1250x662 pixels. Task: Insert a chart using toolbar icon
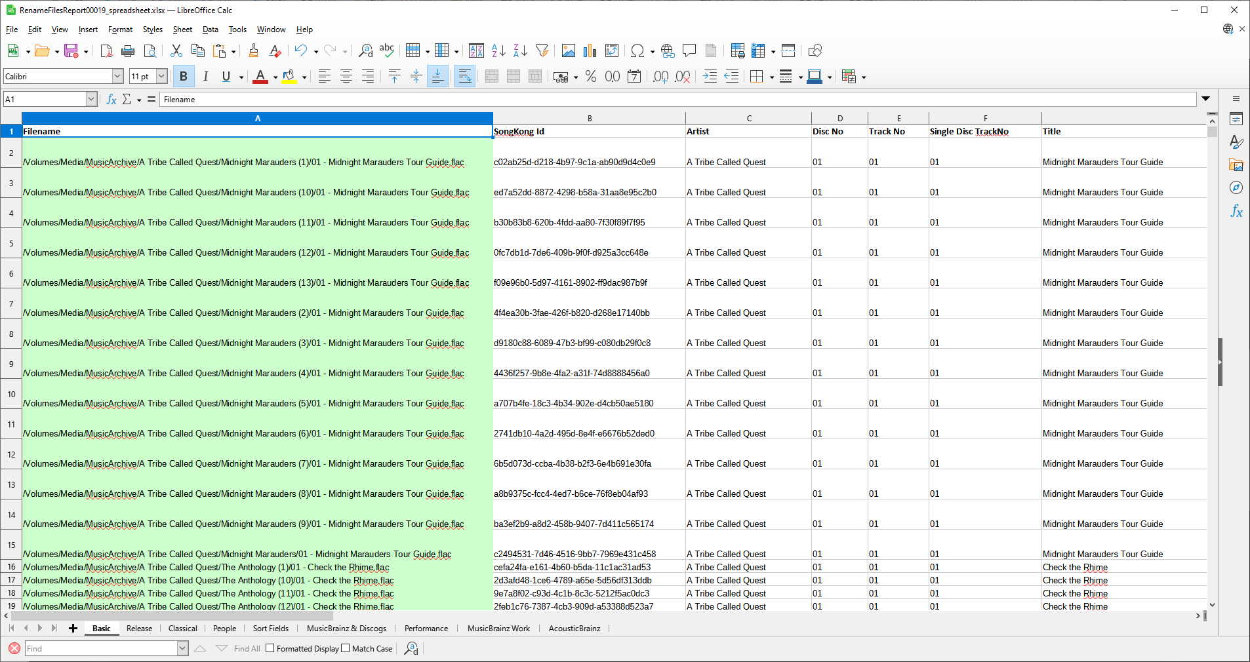pyautogui.click(x=590, y=51)
